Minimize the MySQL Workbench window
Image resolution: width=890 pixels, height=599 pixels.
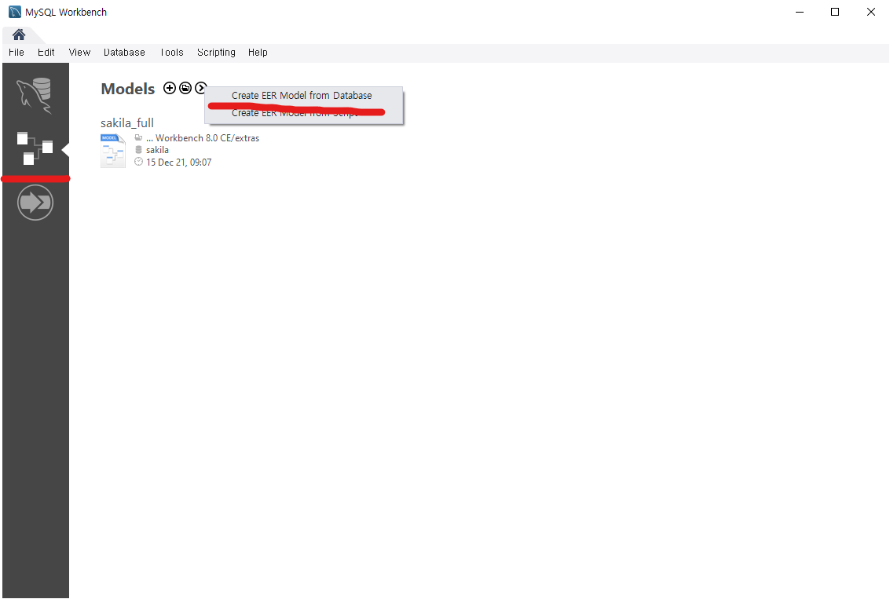coord(800,12)
